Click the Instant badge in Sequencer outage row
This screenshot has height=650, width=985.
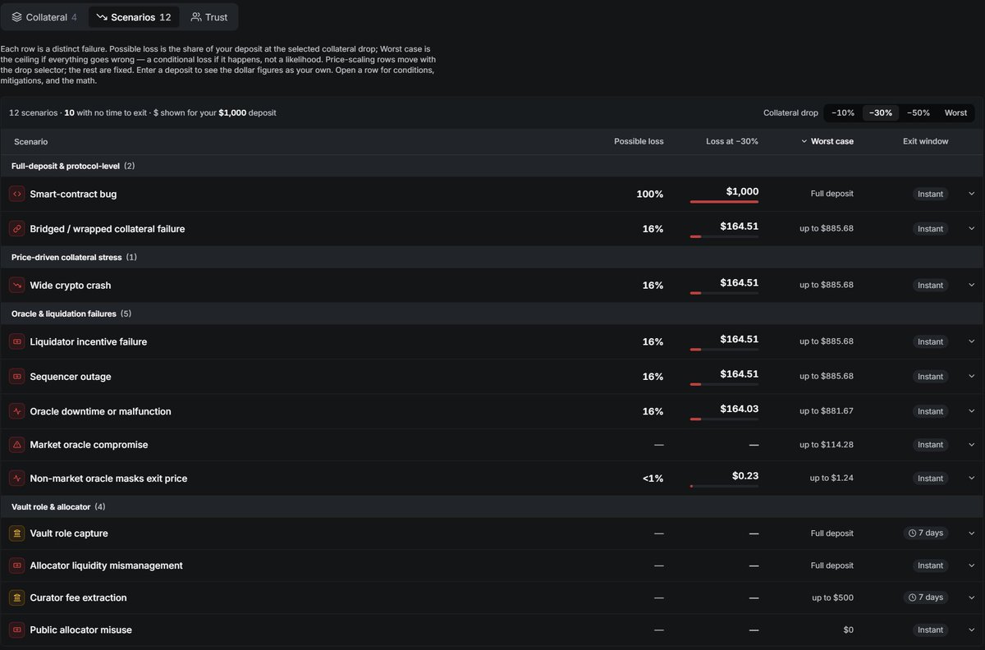pyautogui.click(x=930, y=377)
